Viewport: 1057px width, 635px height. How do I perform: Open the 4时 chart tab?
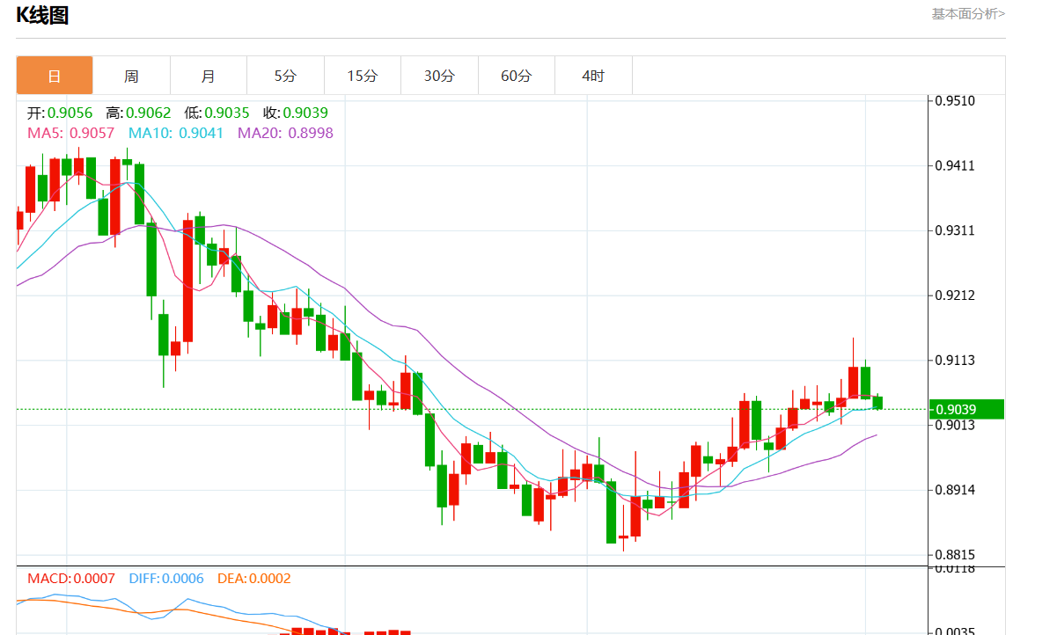click(x=593, y=76)
